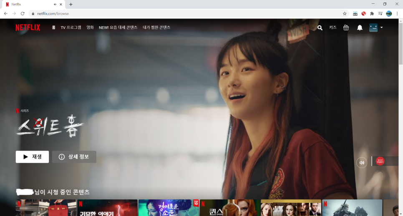The height and width of the screenshot is (216, 403).
Task: Click the browser back arrow
Action: 6,14
